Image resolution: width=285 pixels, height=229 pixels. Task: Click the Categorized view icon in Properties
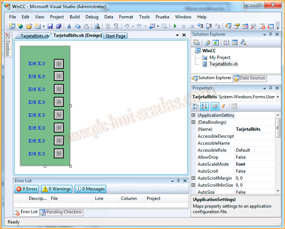coord(196,106)
